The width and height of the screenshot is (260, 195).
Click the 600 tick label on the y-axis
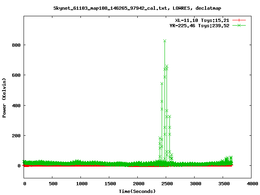point(16,75)
